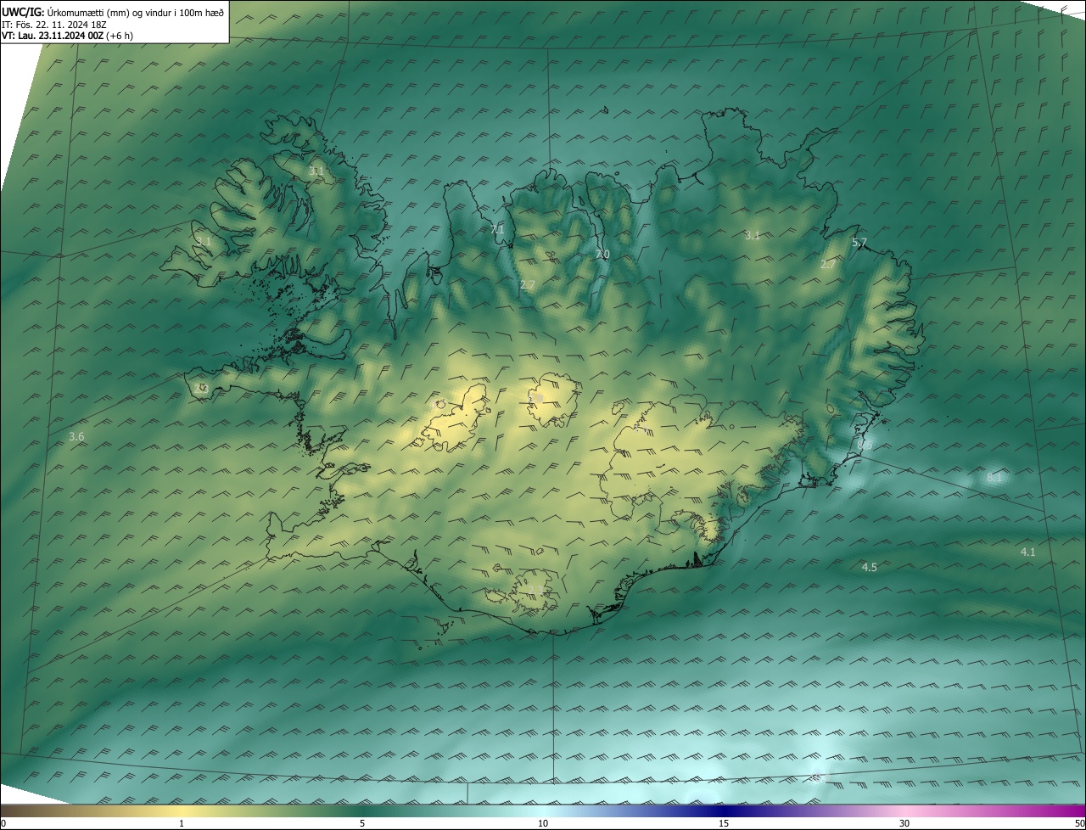
Task: Click the 3.6 value label on the map
Action: pyautogui.click(x=76, y=437)
